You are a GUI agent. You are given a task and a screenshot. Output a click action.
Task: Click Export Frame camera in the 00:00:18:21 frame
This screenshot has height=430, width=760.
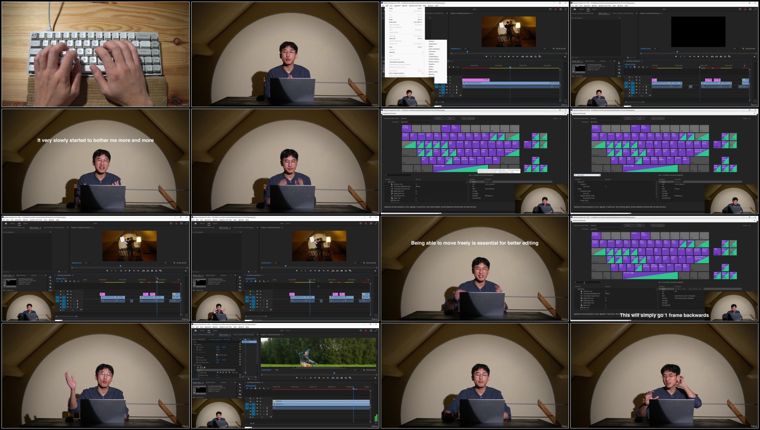[152, 271]
